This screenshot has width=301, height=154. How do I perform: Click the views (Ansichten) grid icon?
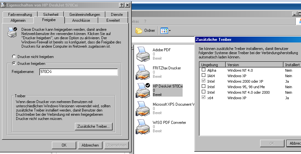pos(164,31)
